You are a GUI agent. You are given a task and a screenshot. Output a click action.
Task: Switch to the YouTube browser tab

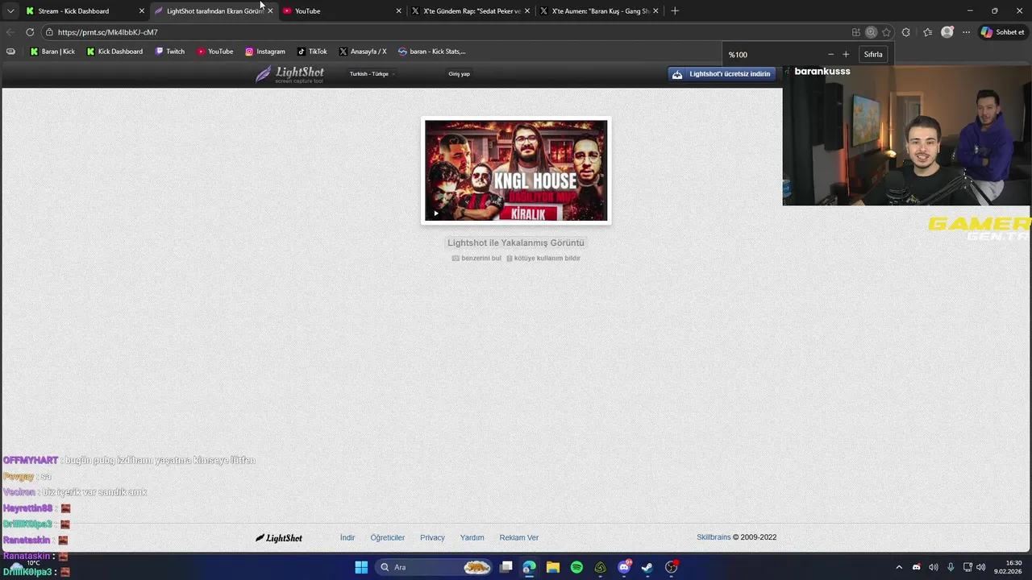[x=308, y=11]
